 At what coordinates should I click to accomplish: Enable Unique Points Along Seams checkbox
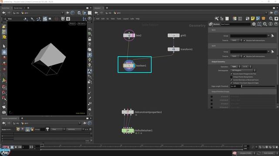231,77
